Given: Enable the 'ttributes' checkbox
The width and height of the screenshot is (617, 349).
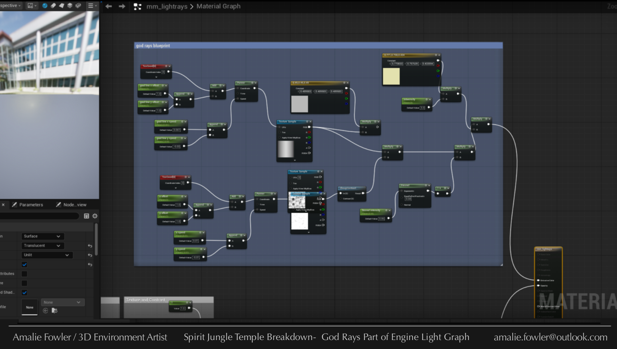Looking at the screenshot, I should (x=24, y=274).
